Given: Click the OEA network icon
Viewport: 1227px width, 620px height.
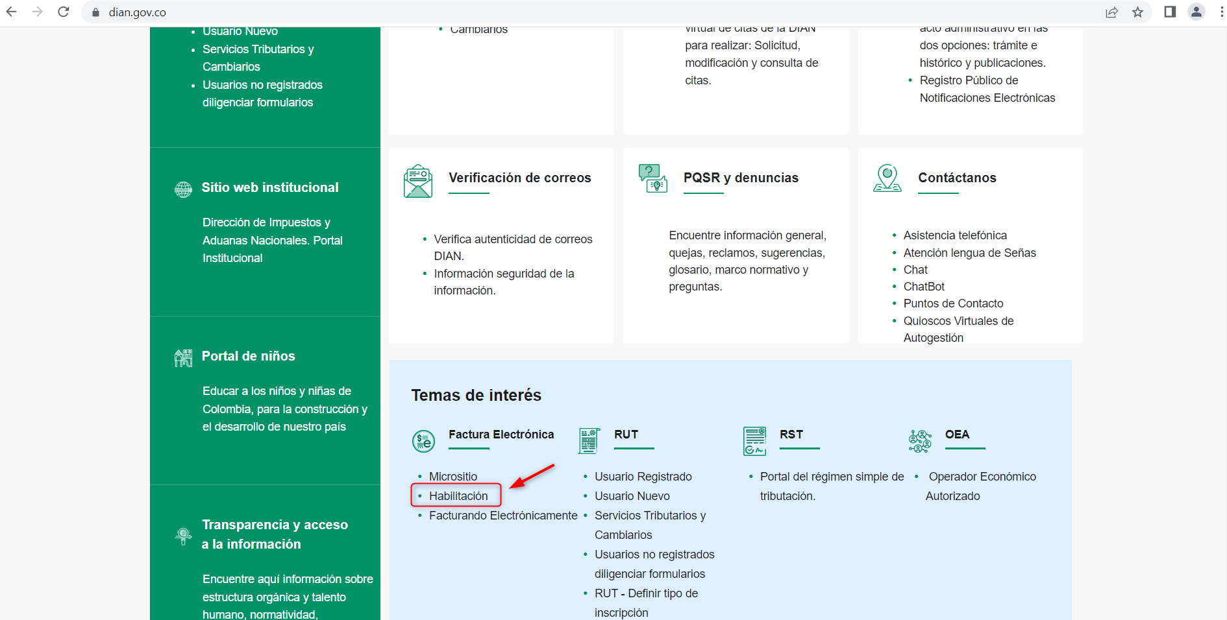Looking at the screenshot, I should click(920, 441).
